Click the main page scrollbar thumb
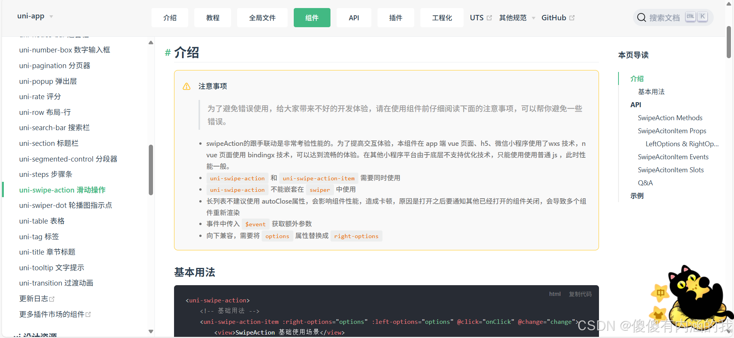 (x=729, y=42)
